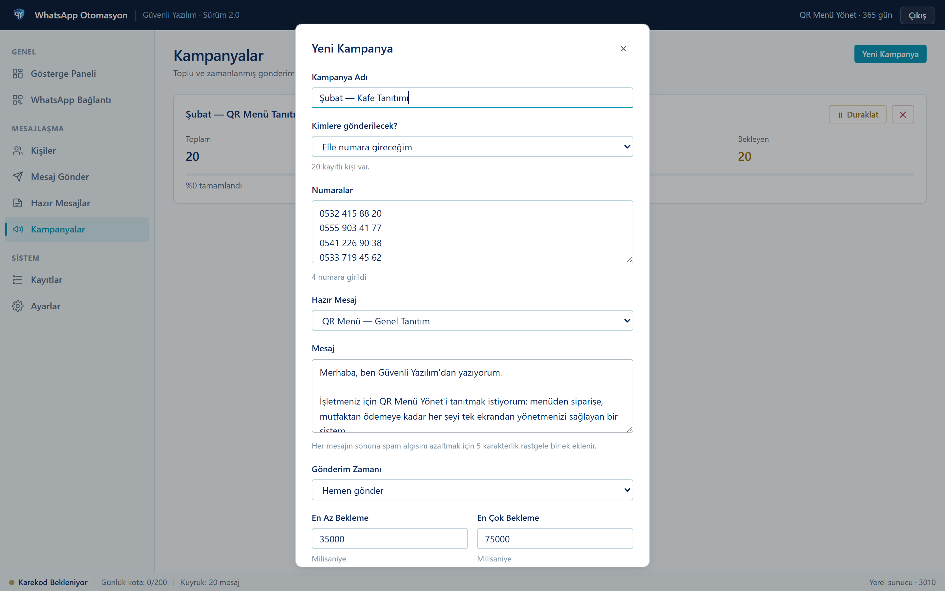
Task: Open Kayıtlar logs page
Action: click(77, 280)
